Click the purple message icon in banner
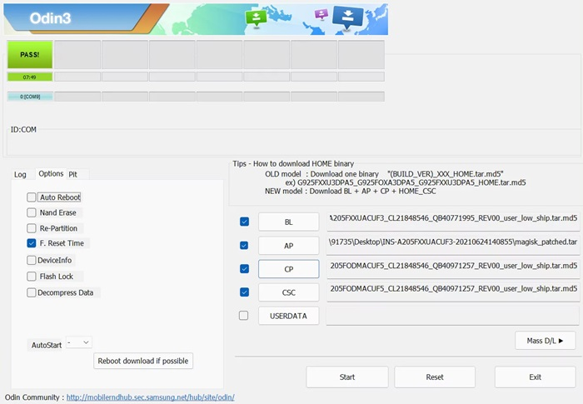 coord(321,14)
